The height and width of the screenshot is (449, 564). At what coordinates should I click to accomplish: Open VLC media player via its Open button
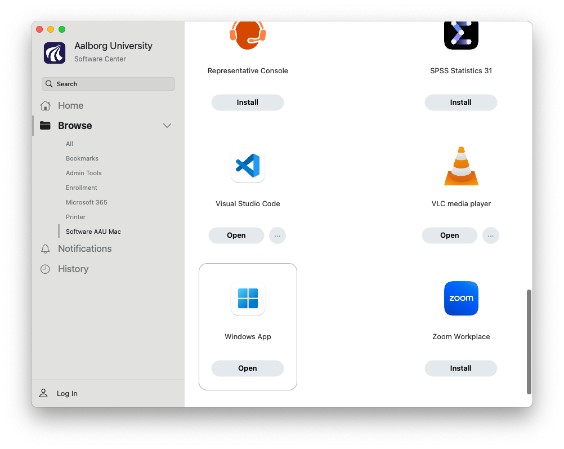(450, 235)
